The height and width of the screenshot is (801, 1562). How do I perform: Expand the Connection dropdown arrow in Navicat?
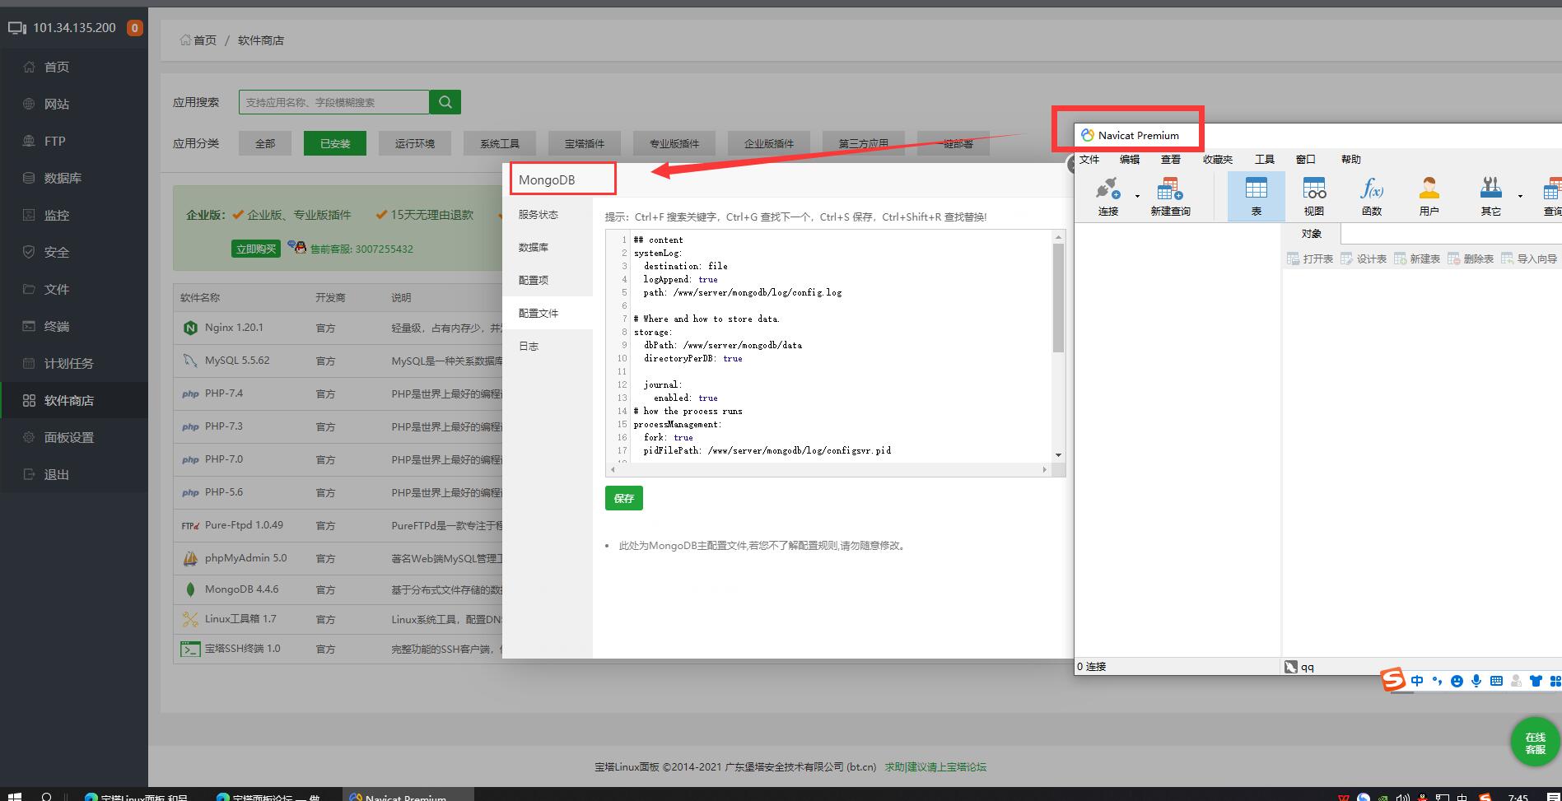(1137, 196)
